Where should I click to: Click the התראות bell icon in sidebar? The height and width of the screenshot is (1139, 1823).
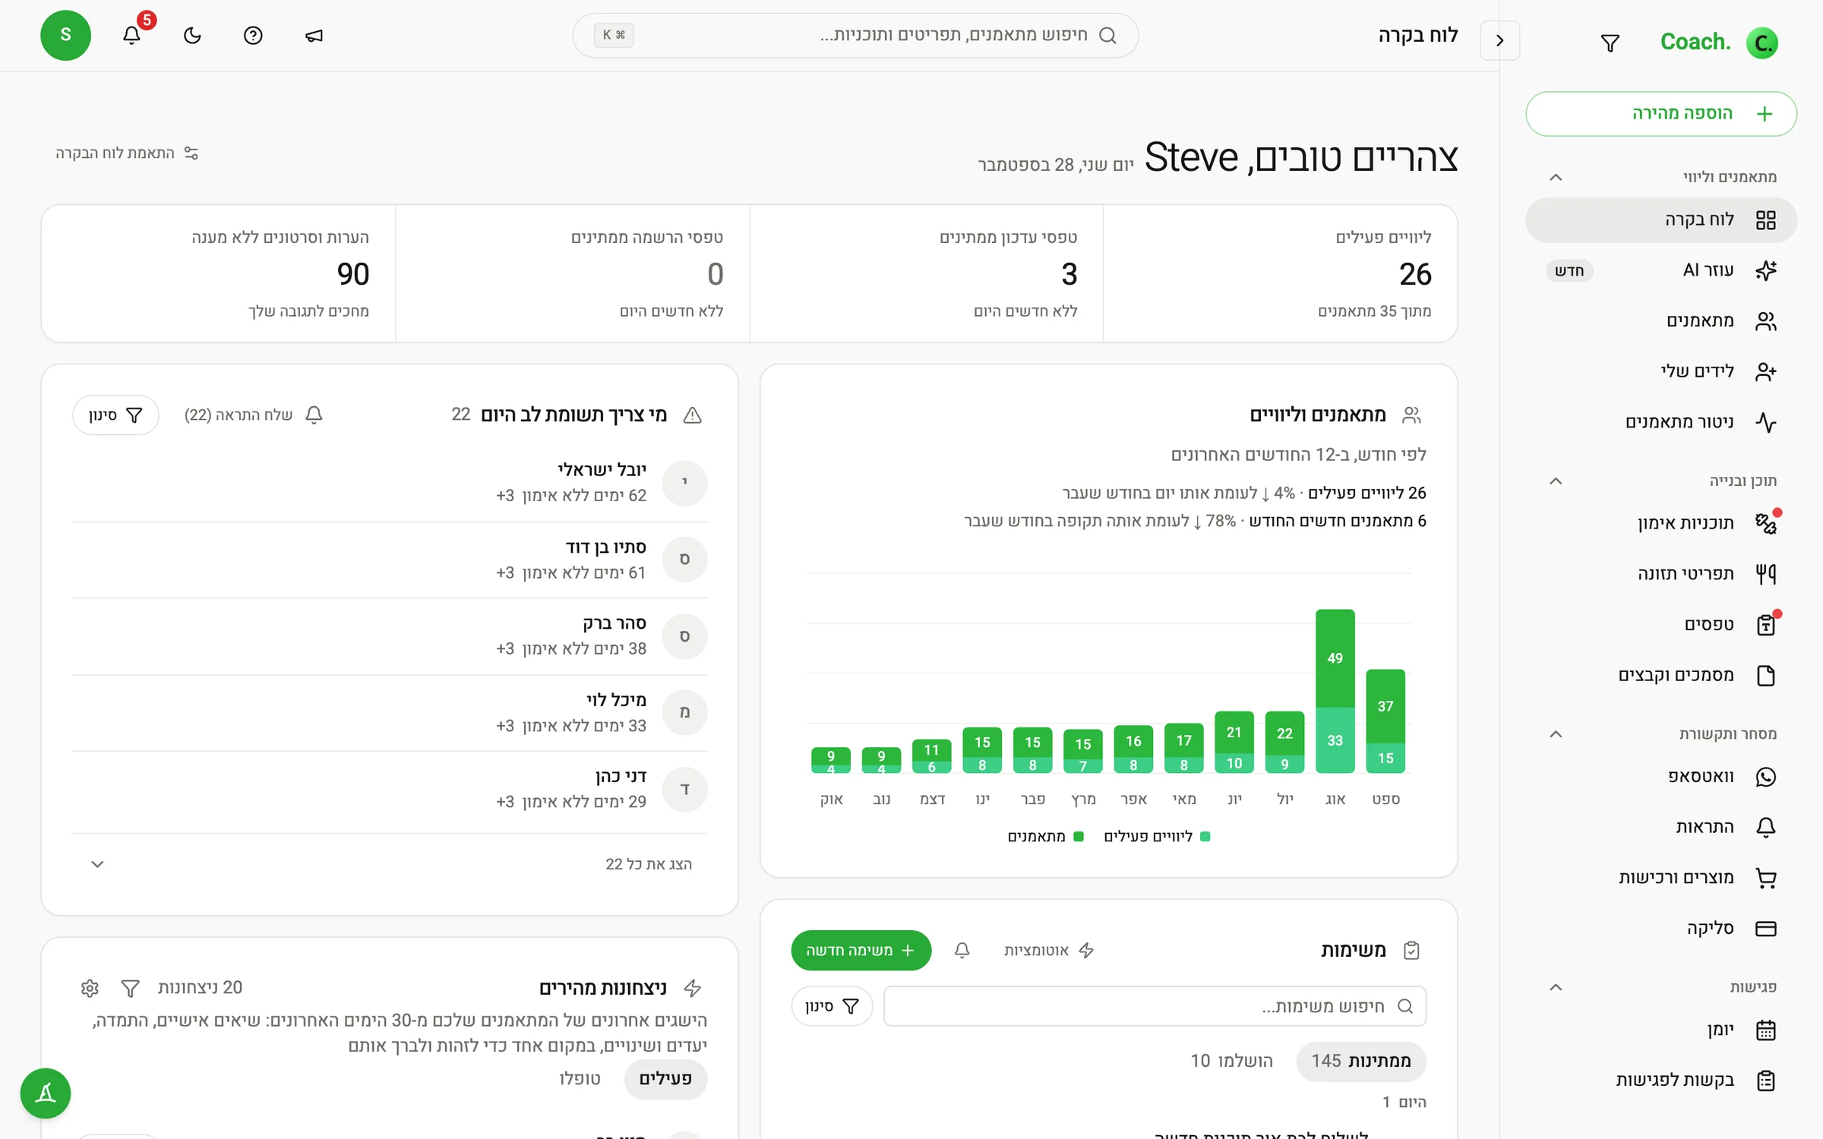[x=1765, y=827]
